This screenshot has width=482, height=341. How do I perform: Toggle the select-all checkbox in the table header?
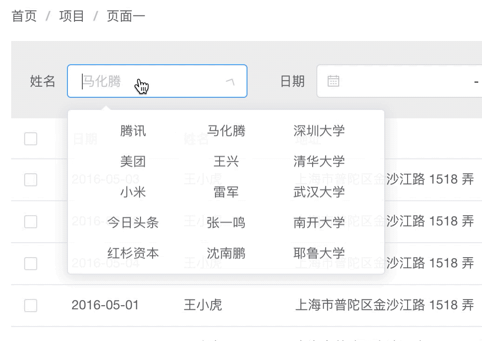[30, 138]
